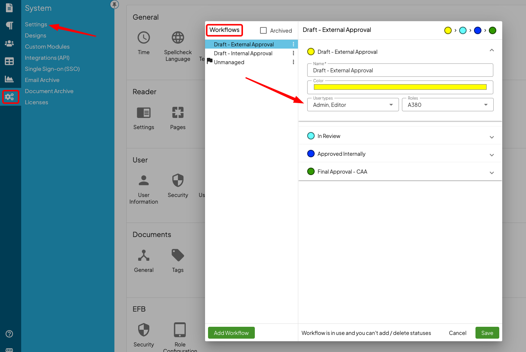
Task: Toggle the Archived checkbox
Action: point(263,30)
